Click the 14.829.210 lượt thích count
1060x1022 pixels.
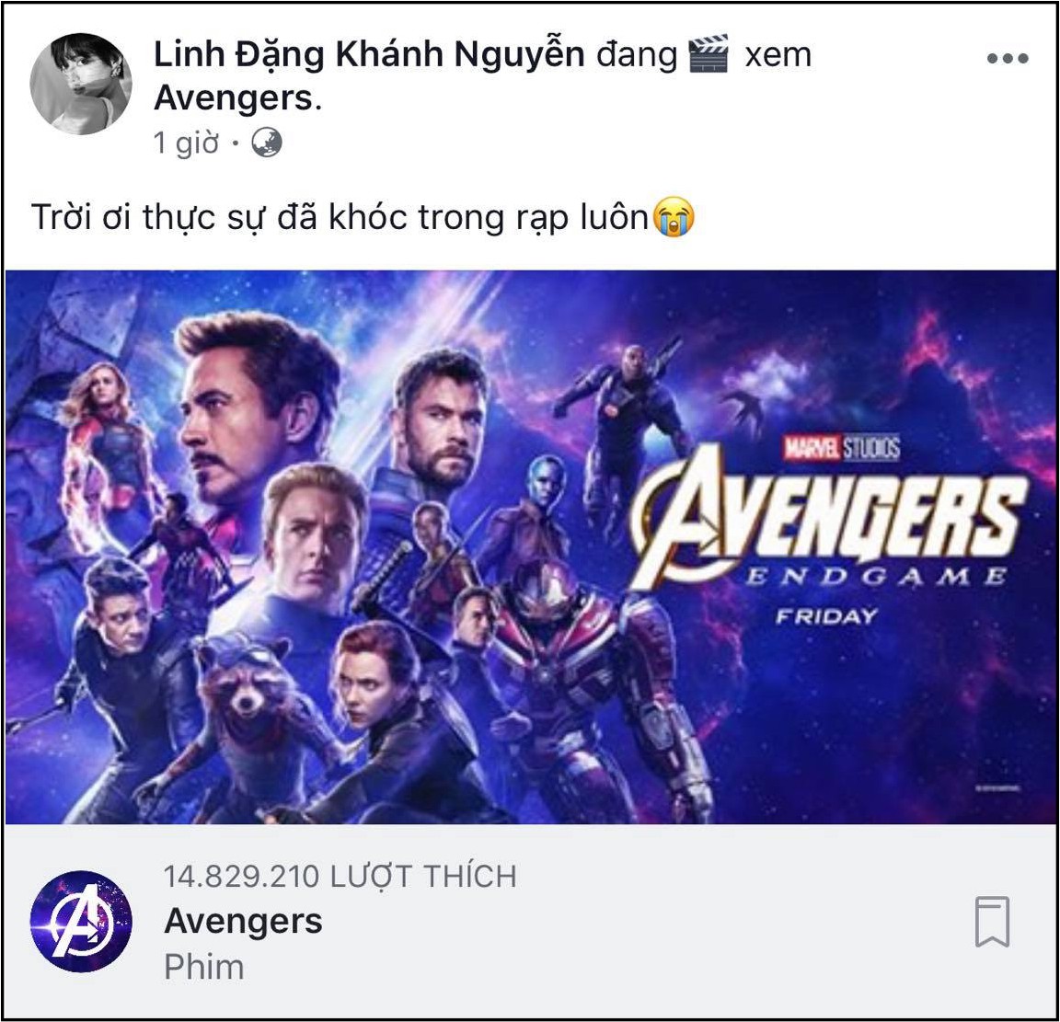340,876
